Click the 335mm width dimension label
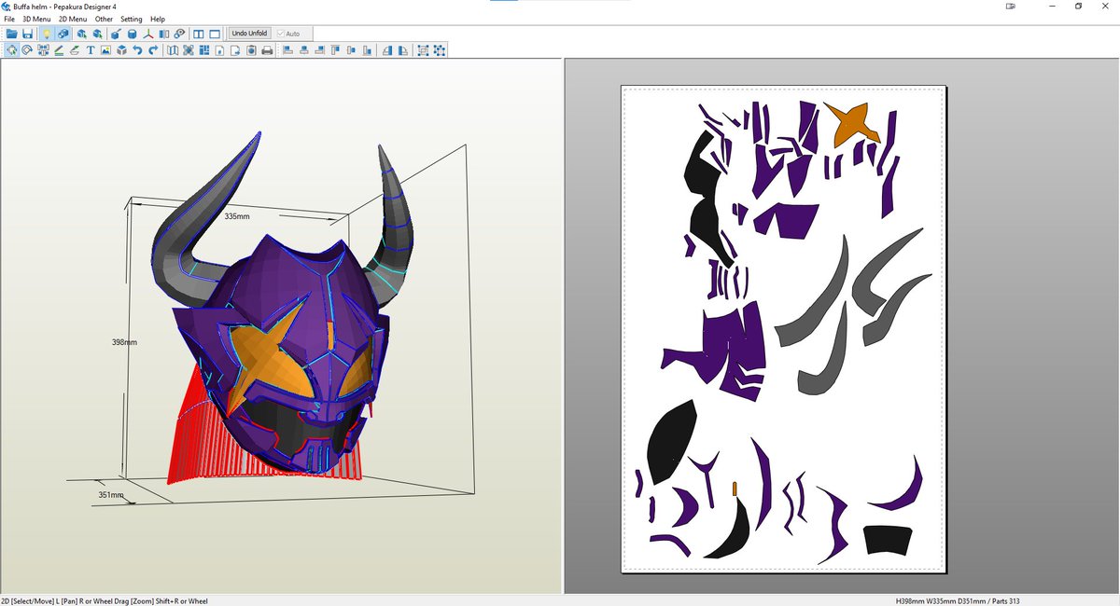Viewport: 1120px width, 606px height. (x=237, y=216)
